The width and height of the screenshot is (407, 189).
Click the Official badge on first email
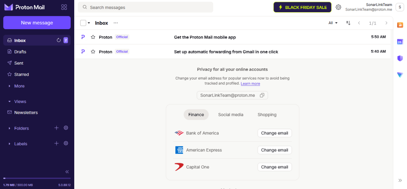[122, 37]
